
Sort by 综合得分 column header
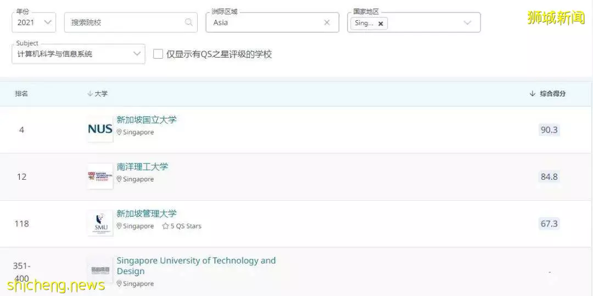click(547, 94)
